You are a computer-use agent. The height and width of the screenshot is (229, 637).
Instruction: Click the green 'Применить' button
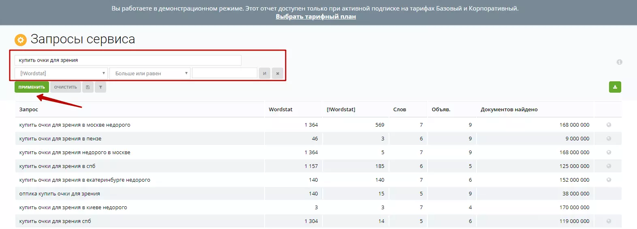tap(32, 87)
